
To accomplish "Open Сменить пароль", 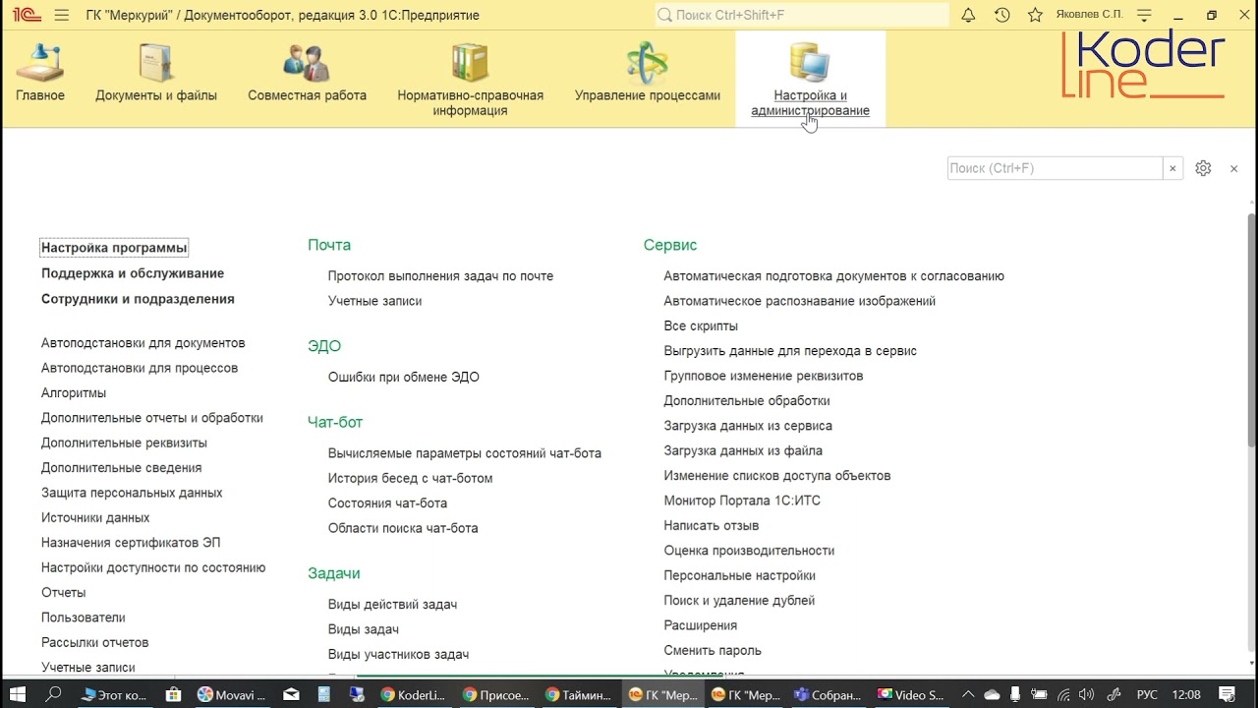I will click(x=713, y=651).
